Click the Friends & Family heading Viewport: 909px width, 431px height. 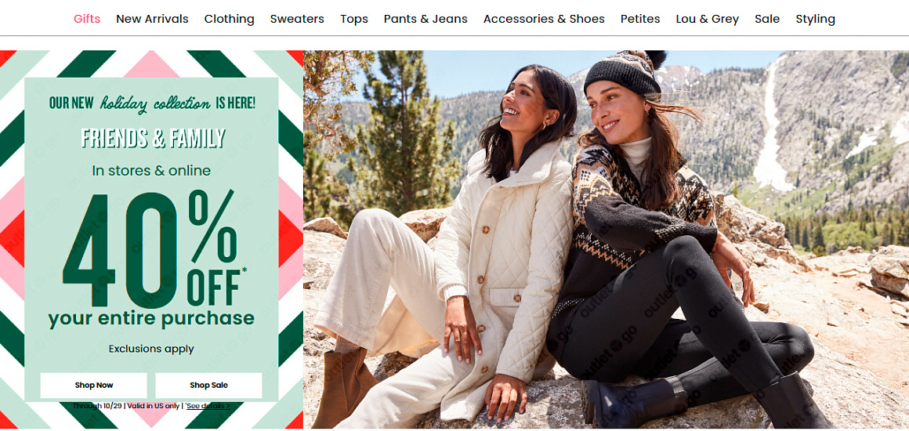click(x=153, y=138)
